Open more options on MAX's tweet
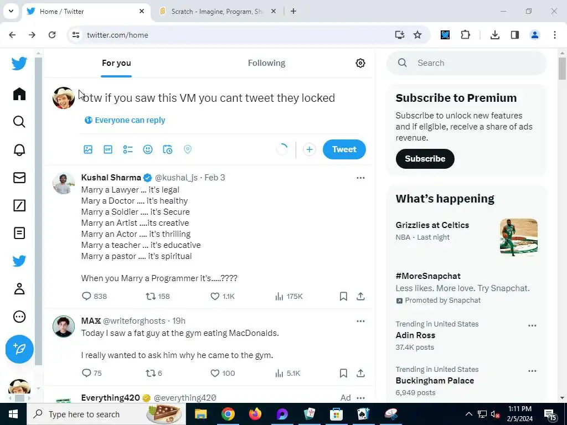Image resolution: width=567 pixels, height=425 pixels. tap(360, 321)
